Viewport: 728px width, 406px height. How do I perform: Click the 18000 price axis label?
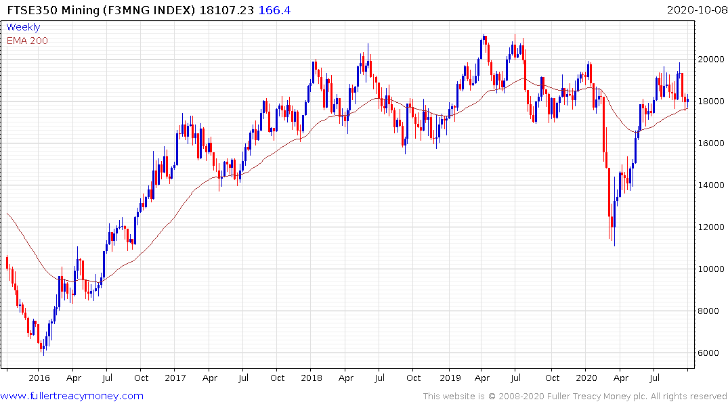[x=711, y=101]
